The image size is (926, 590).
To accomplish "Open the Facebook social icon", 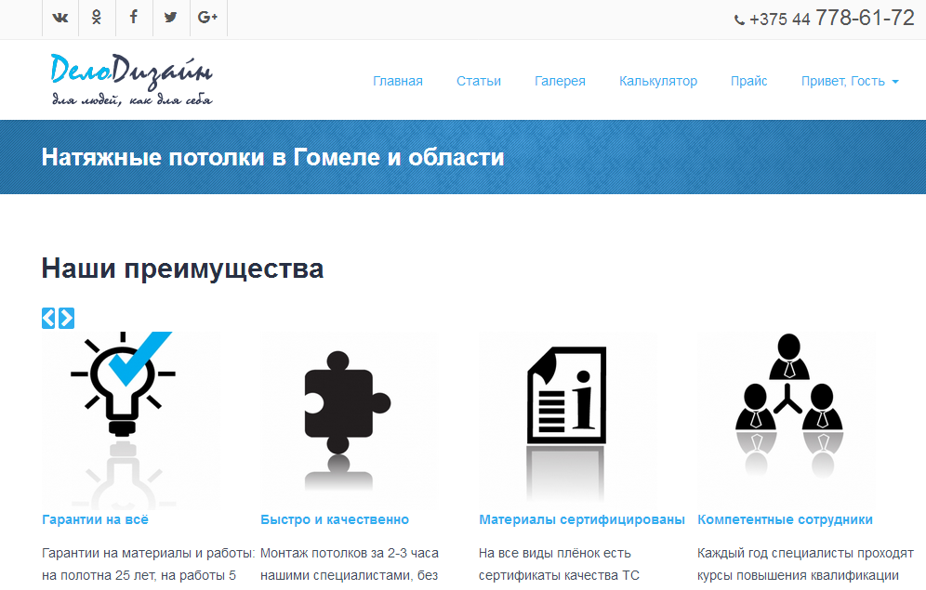I will pyautogui.click(x=134, y=18).
